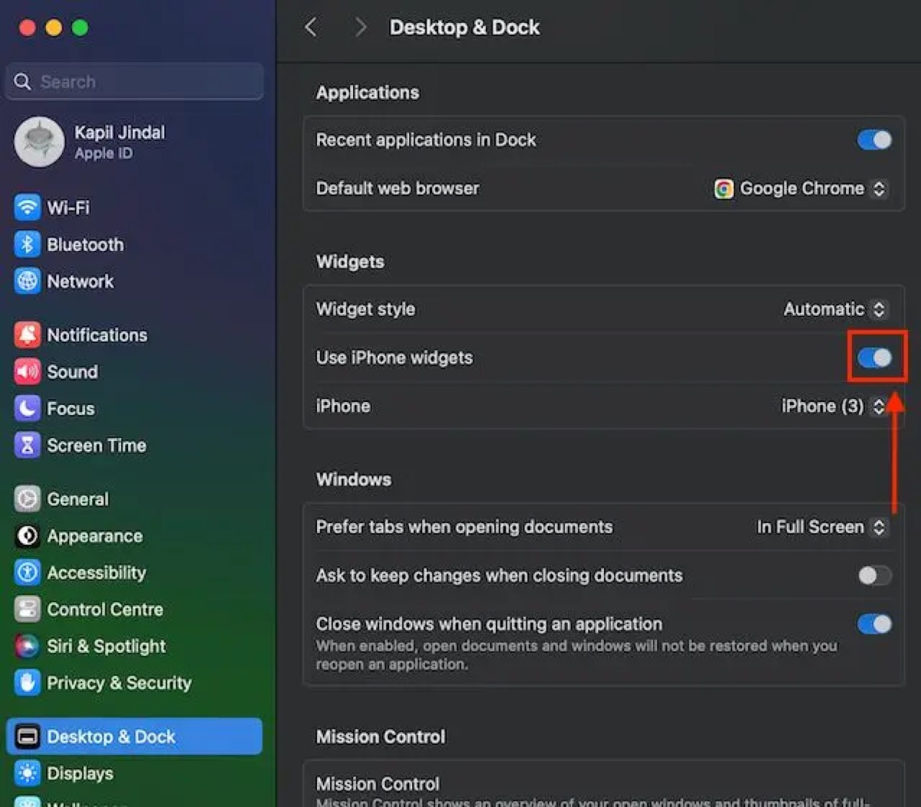
Task: Open the Widget style Automatic dropdown
Action: coord(836,309)
